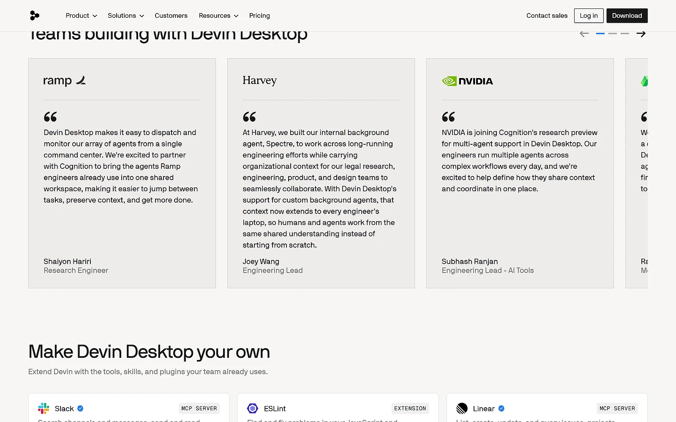This screenshot has width=676, height=422.
Task: Click the MCP SERVER tag on Linear card
Action: 617,408
